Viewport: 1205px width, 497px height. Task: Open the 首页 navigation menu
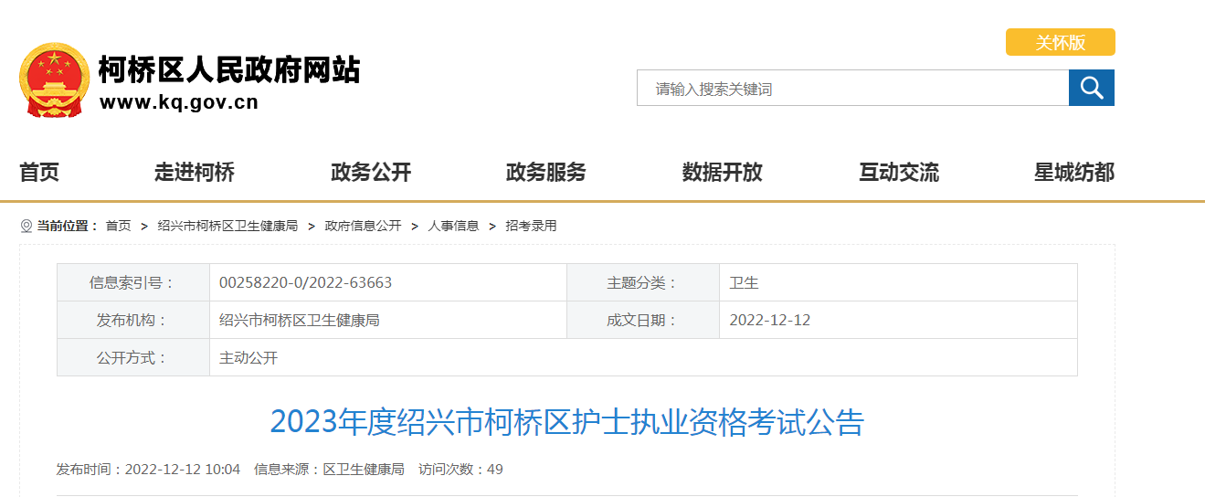(x=39, y=172)
